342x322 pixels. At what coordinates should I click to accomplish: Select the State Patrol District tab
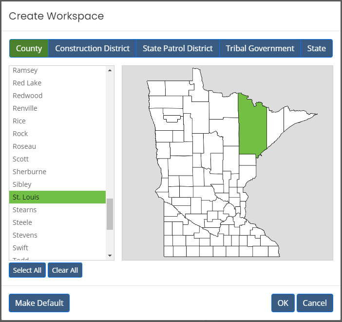click(x=177, y=49)
